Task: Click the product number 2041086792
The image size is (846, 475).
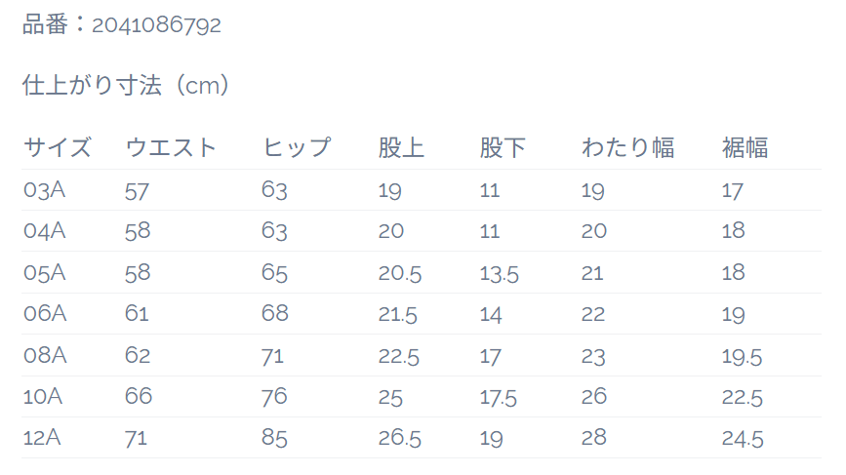Action: [156, 25]
